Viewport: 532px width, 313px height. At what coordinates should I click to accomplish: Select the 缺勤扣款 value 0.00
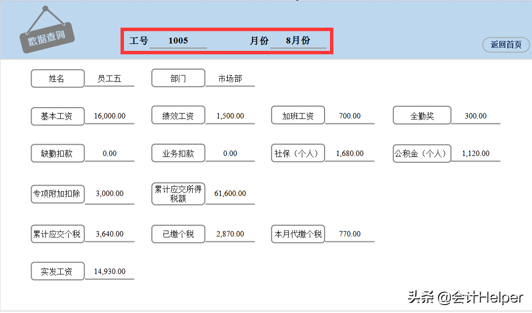pos(110,154)
